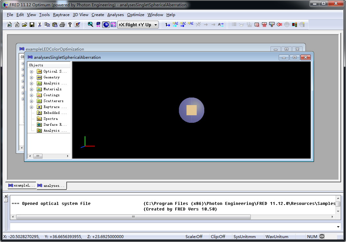Screen dimensions: 346x242
Task: Open the Tools menu
Action: [44, 15]
